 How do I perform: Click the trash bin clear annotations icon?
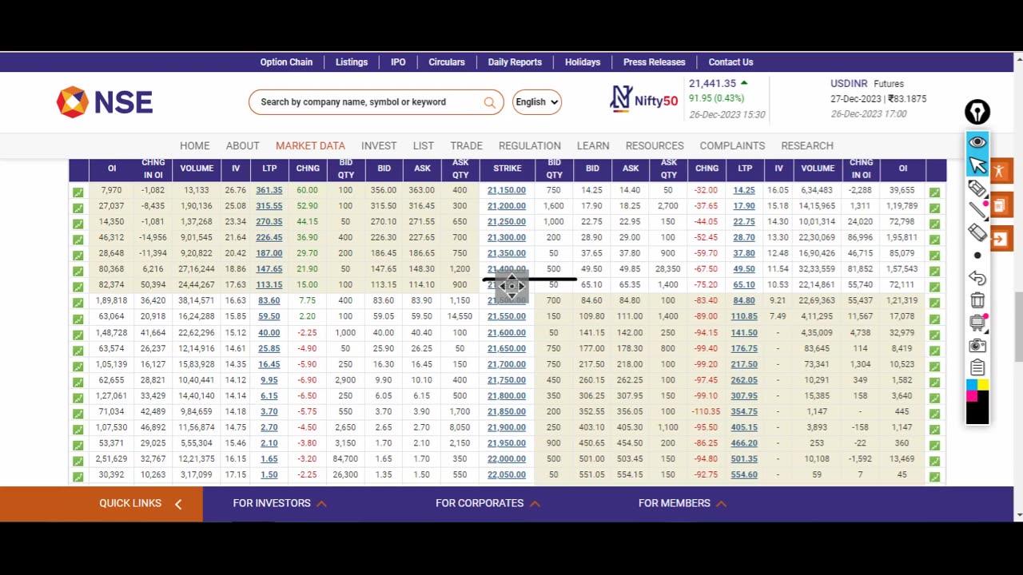(977, 300)
